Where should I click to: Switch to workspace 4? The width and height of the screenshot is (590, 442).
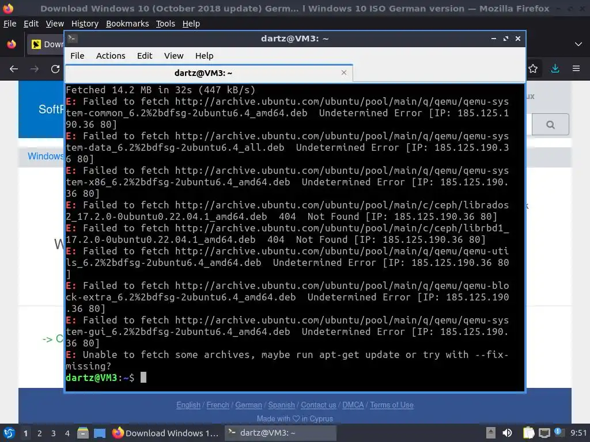point(67,433)
